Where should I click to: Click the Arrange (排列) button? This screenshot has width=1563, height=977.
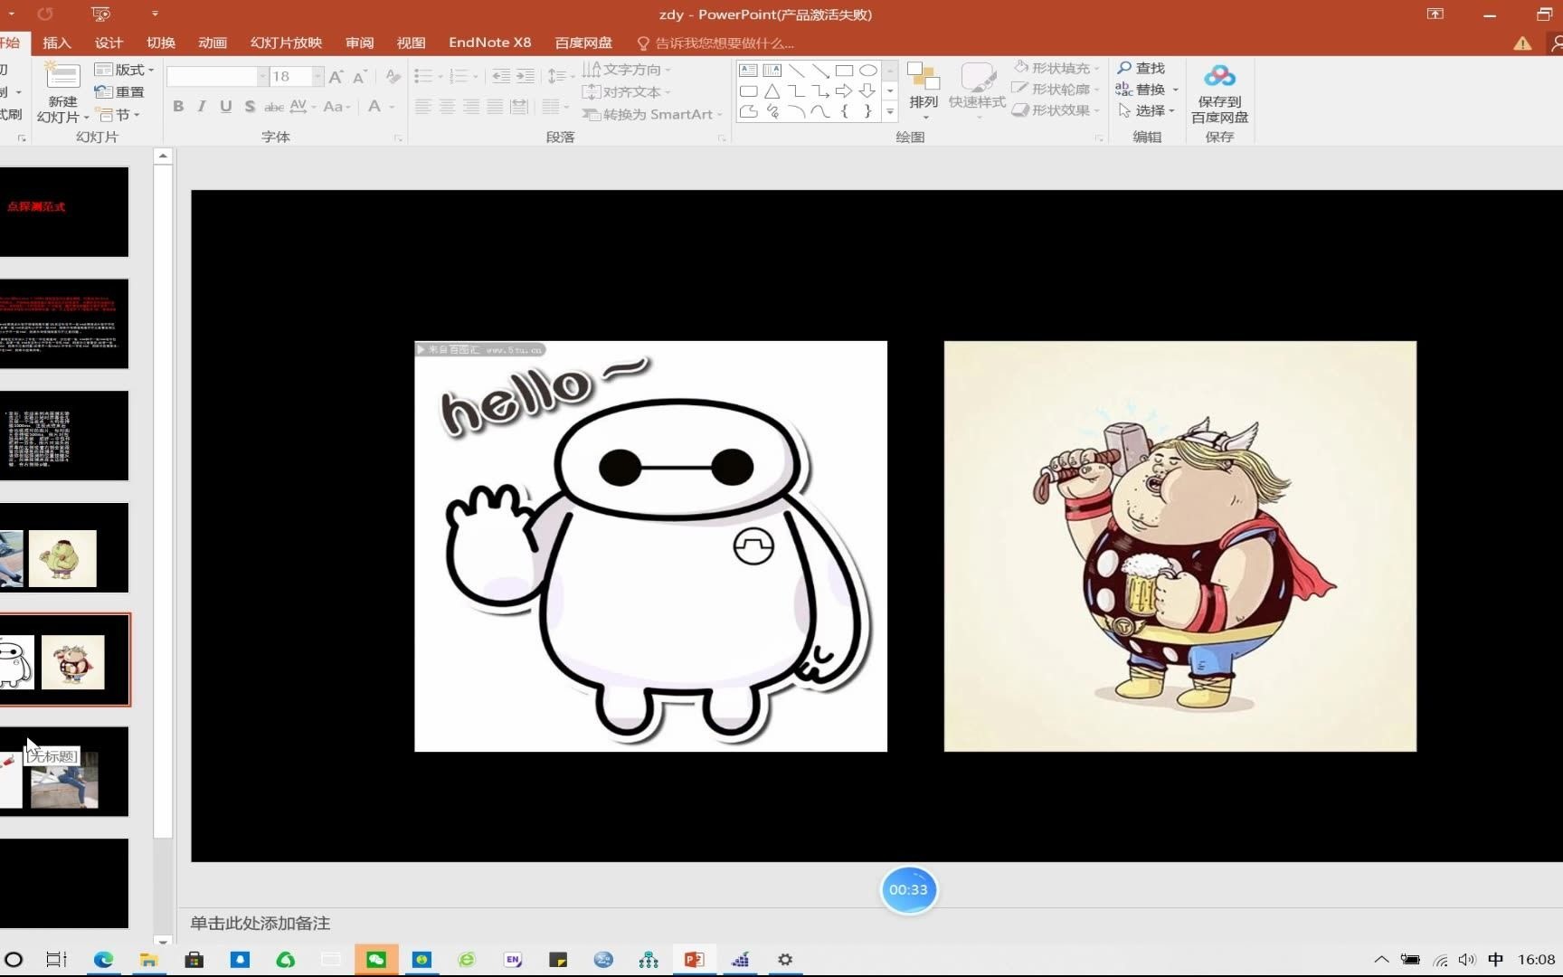(x=924, y=91)
